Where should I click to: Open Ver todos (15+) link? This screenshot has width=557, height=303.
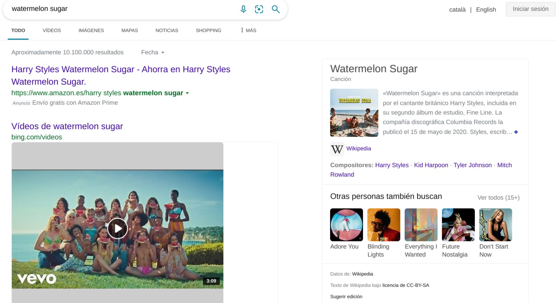(x=498, y=197)
